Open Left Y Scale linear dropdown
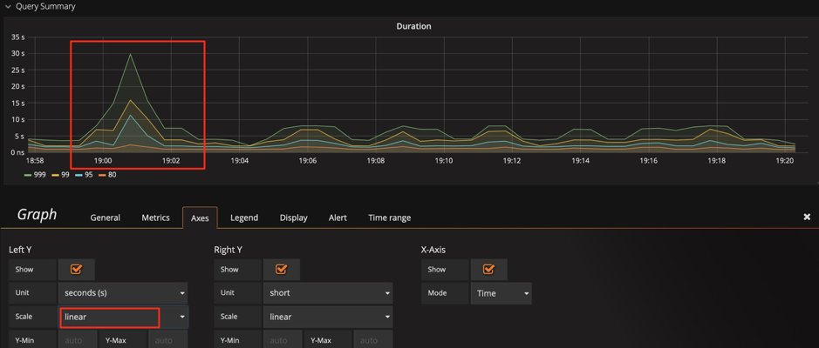Viewport: 819px width, 348px height. (x=123, y=317)
